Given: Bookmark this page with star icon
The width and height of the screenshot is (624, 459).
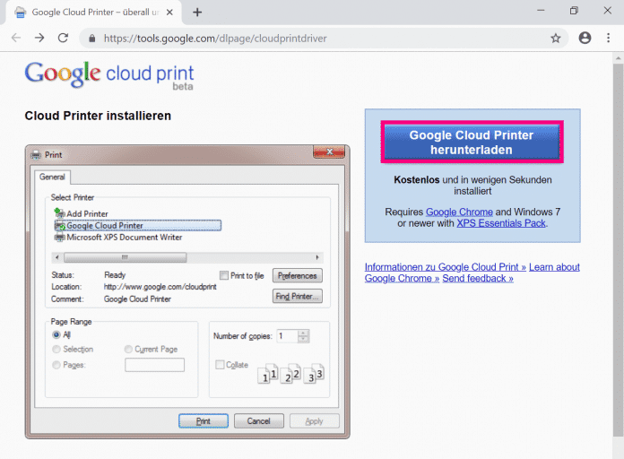Looking at the screenshot, I should click(x=556, y=39).
